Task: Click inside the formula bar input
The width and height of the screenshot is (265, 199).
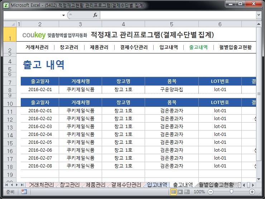Action: (x=178, y=15)
